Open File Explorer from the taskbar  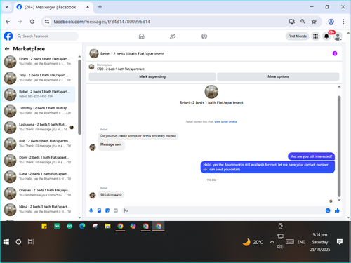107,226
